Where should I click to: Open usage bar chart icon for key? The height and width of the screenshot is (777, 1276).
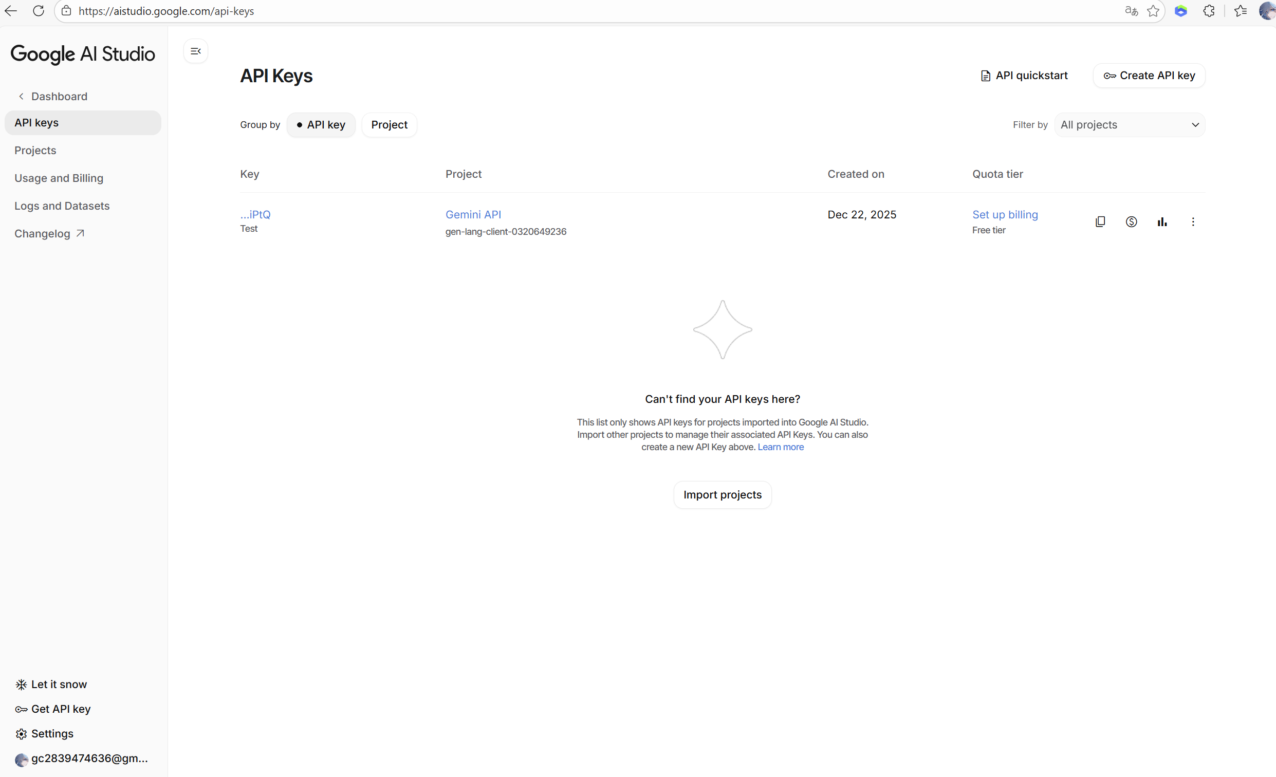pyautogui.click(x=1161, y=221)
